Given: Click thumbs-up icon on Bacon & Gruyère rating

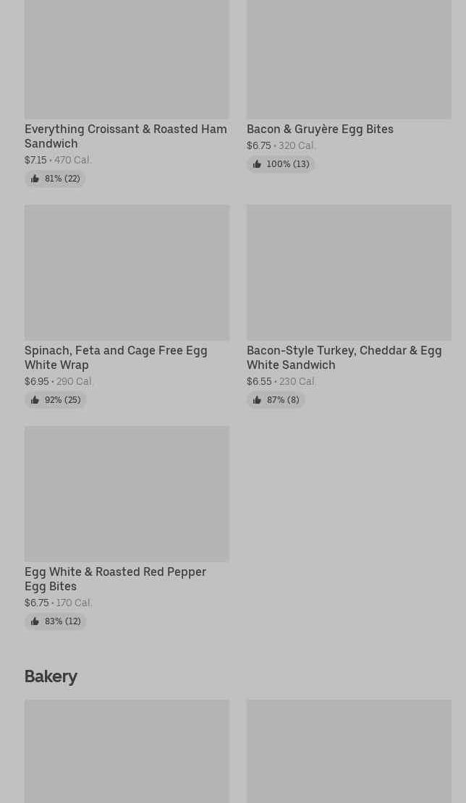Looking at the screenshot, I should click(x=257, y=164).
